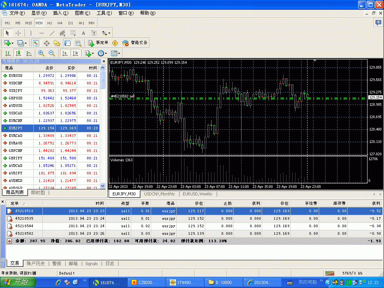Open the 工具(T) menu
The width and height of the screenshot is (384, 288).
coord(104,13)
